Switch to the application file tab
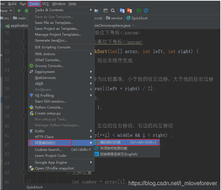 17,26
